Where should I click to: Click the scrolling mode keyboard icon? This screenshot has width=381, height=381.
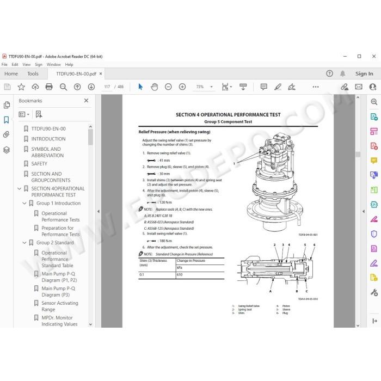[243, 87]
